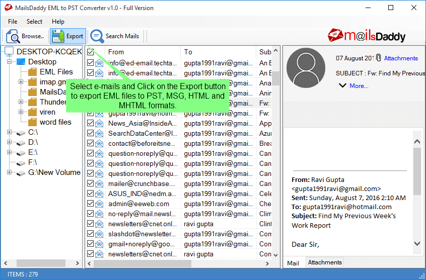Switch to the Attachments tab at bottom
The image size is (426, 280).
click(325, 262)
